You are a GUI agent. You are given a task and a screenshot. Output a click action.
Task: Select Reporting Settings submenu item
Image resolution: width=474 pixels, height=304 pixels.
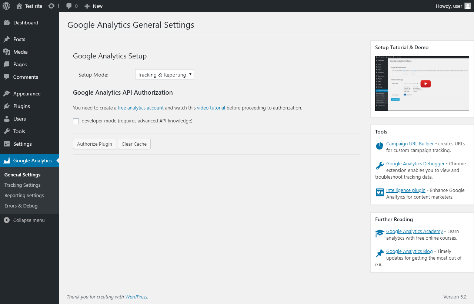24,195
